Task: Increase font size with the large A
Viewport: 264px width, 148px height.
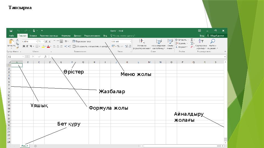Action: [46, 41]
